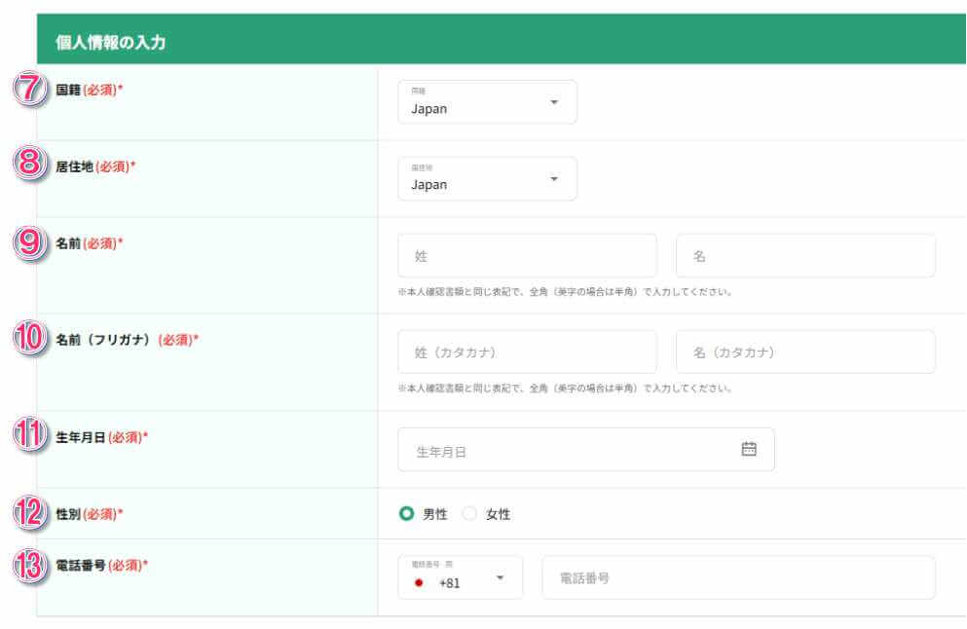Open the 居住地 dropdown
967x629 pixels.
point(487,177)
